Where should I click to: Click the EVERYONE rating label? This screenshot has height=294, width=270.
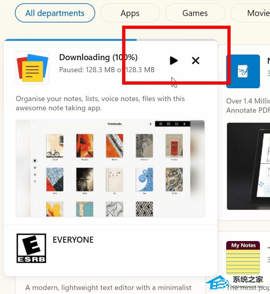pyautogui.click(x=73, y=240)
